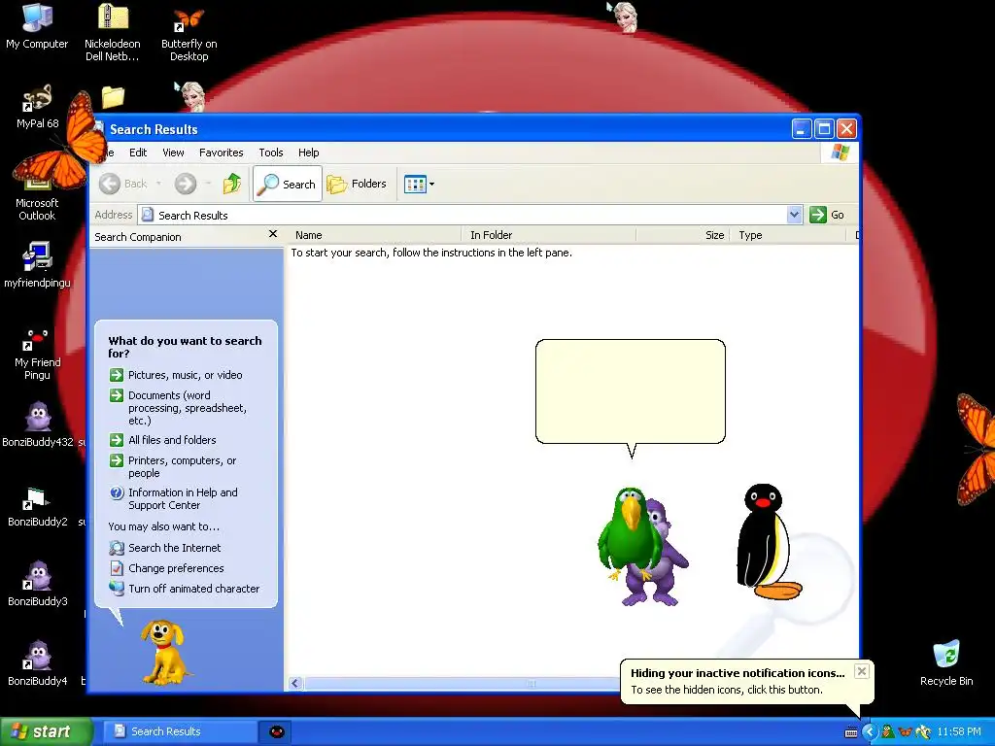
Task: Open the Edit menu
Action: pyautogui.click(x=138, y=153)
